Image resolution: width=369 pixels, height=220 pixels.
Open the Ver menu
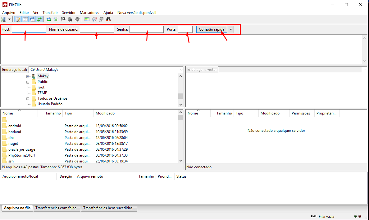[x=36, y=13]
